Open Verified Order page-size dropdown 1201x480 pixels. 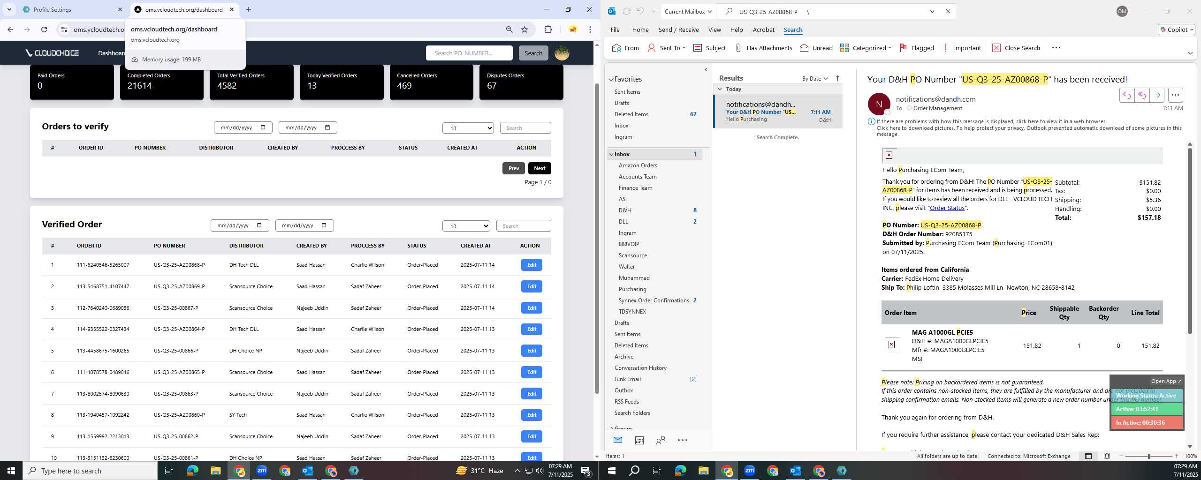click(x=466, y=226)
